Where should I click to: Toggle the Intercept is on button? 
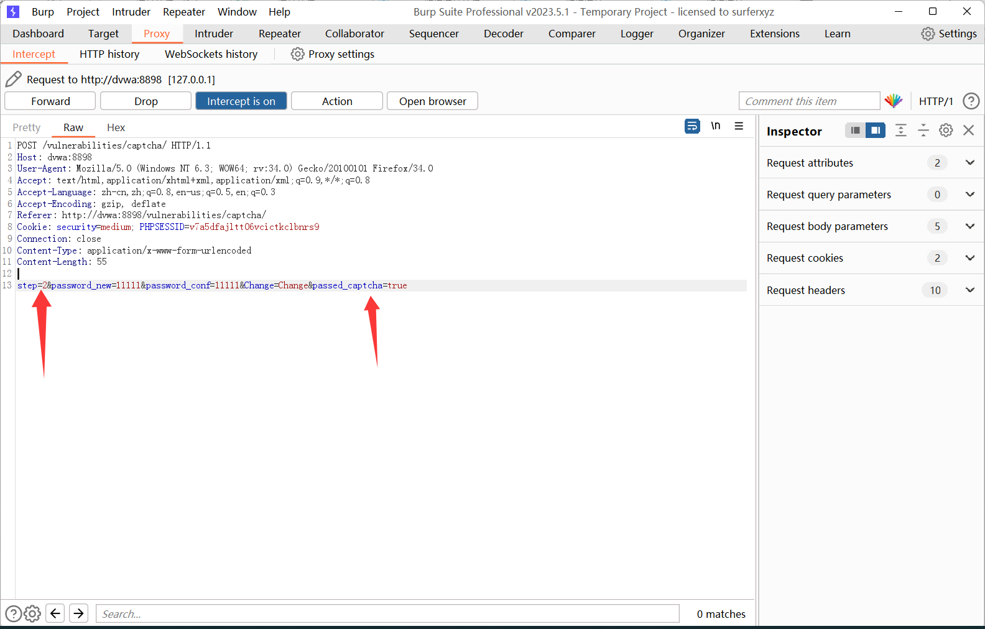pos(241,101)
